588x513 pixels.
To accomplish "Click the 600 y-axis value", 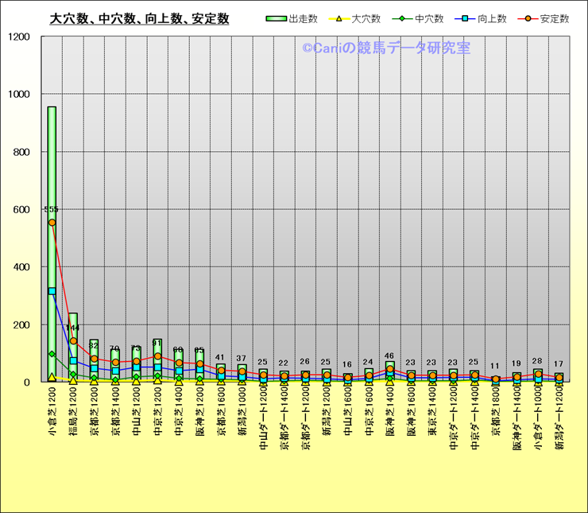I will [21, 209].
